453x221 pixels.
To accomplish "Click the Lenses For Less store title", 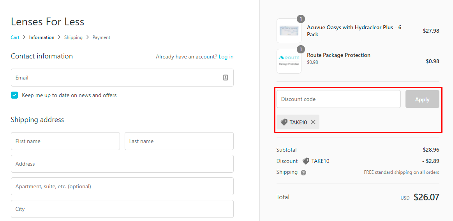I will (48, 22).
